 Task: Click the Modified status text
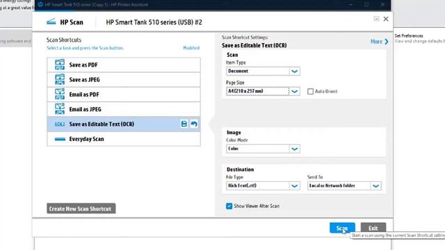pyautogui.click(x=191, y=48)
